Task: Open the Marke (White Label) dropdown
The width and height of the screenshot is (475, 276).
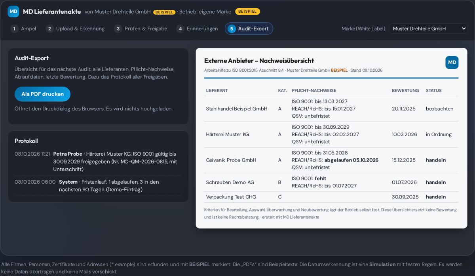Action: pos(428,29)
